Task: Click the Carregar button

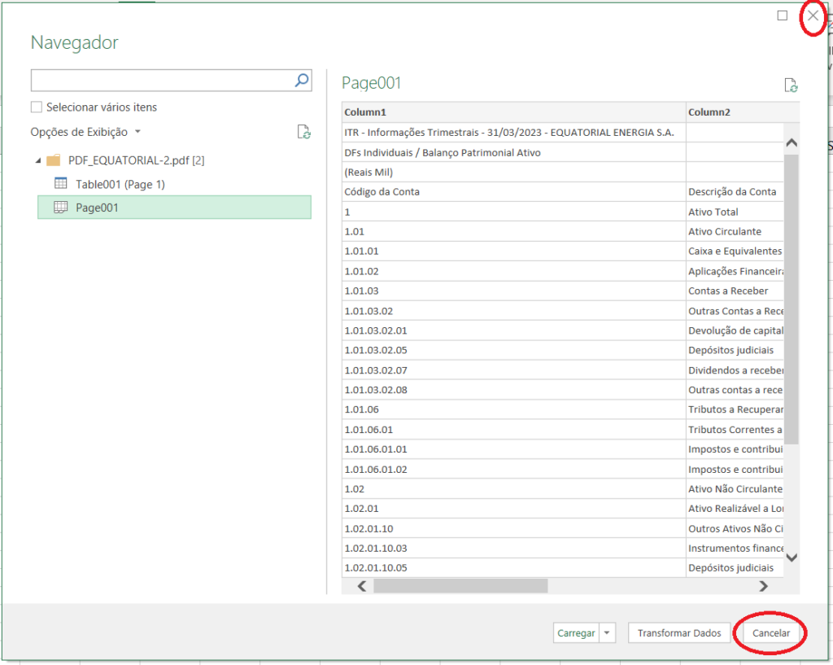Action: 576,632
